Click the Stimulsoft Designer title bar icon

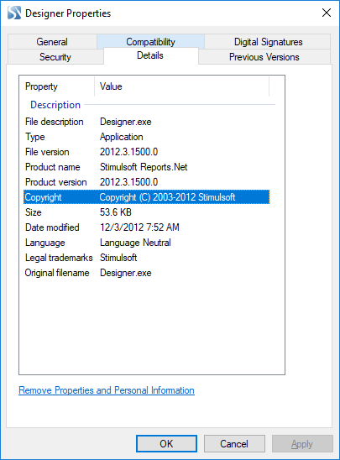point(14,13)
